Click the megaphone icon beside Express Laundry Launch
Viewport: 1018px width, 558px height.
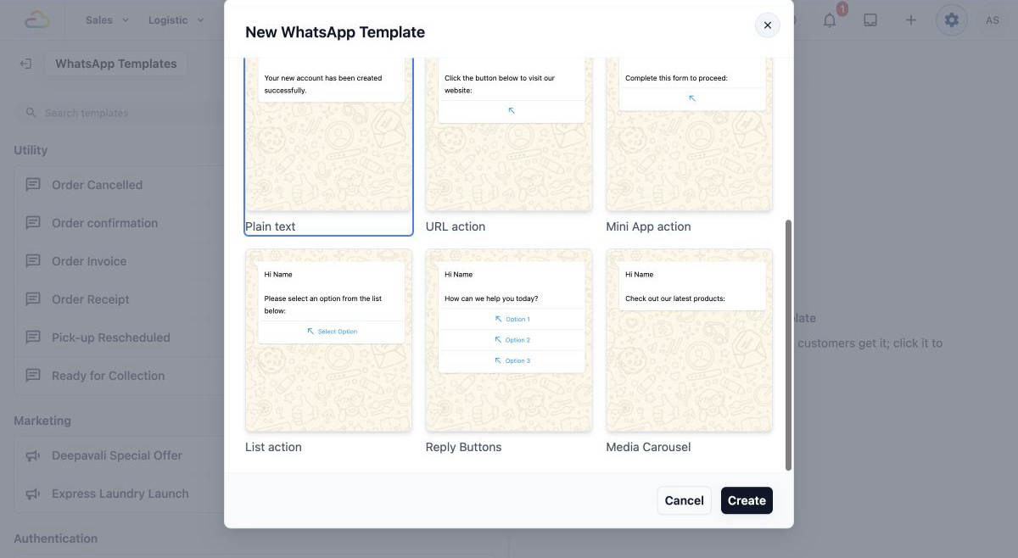click(33, 494)
